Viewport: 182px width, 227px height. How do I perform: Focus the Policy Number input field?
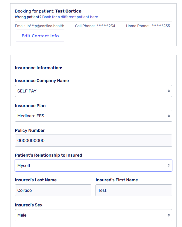pyautogui.click(x=93, y=140)
